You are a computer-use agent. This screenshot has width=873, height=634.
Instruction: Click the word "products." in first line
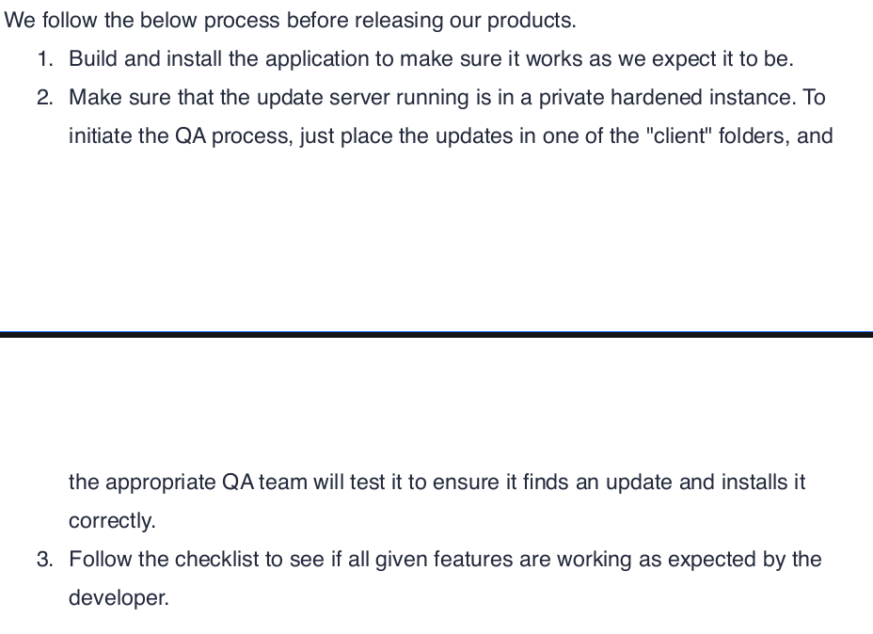[532, 21]
